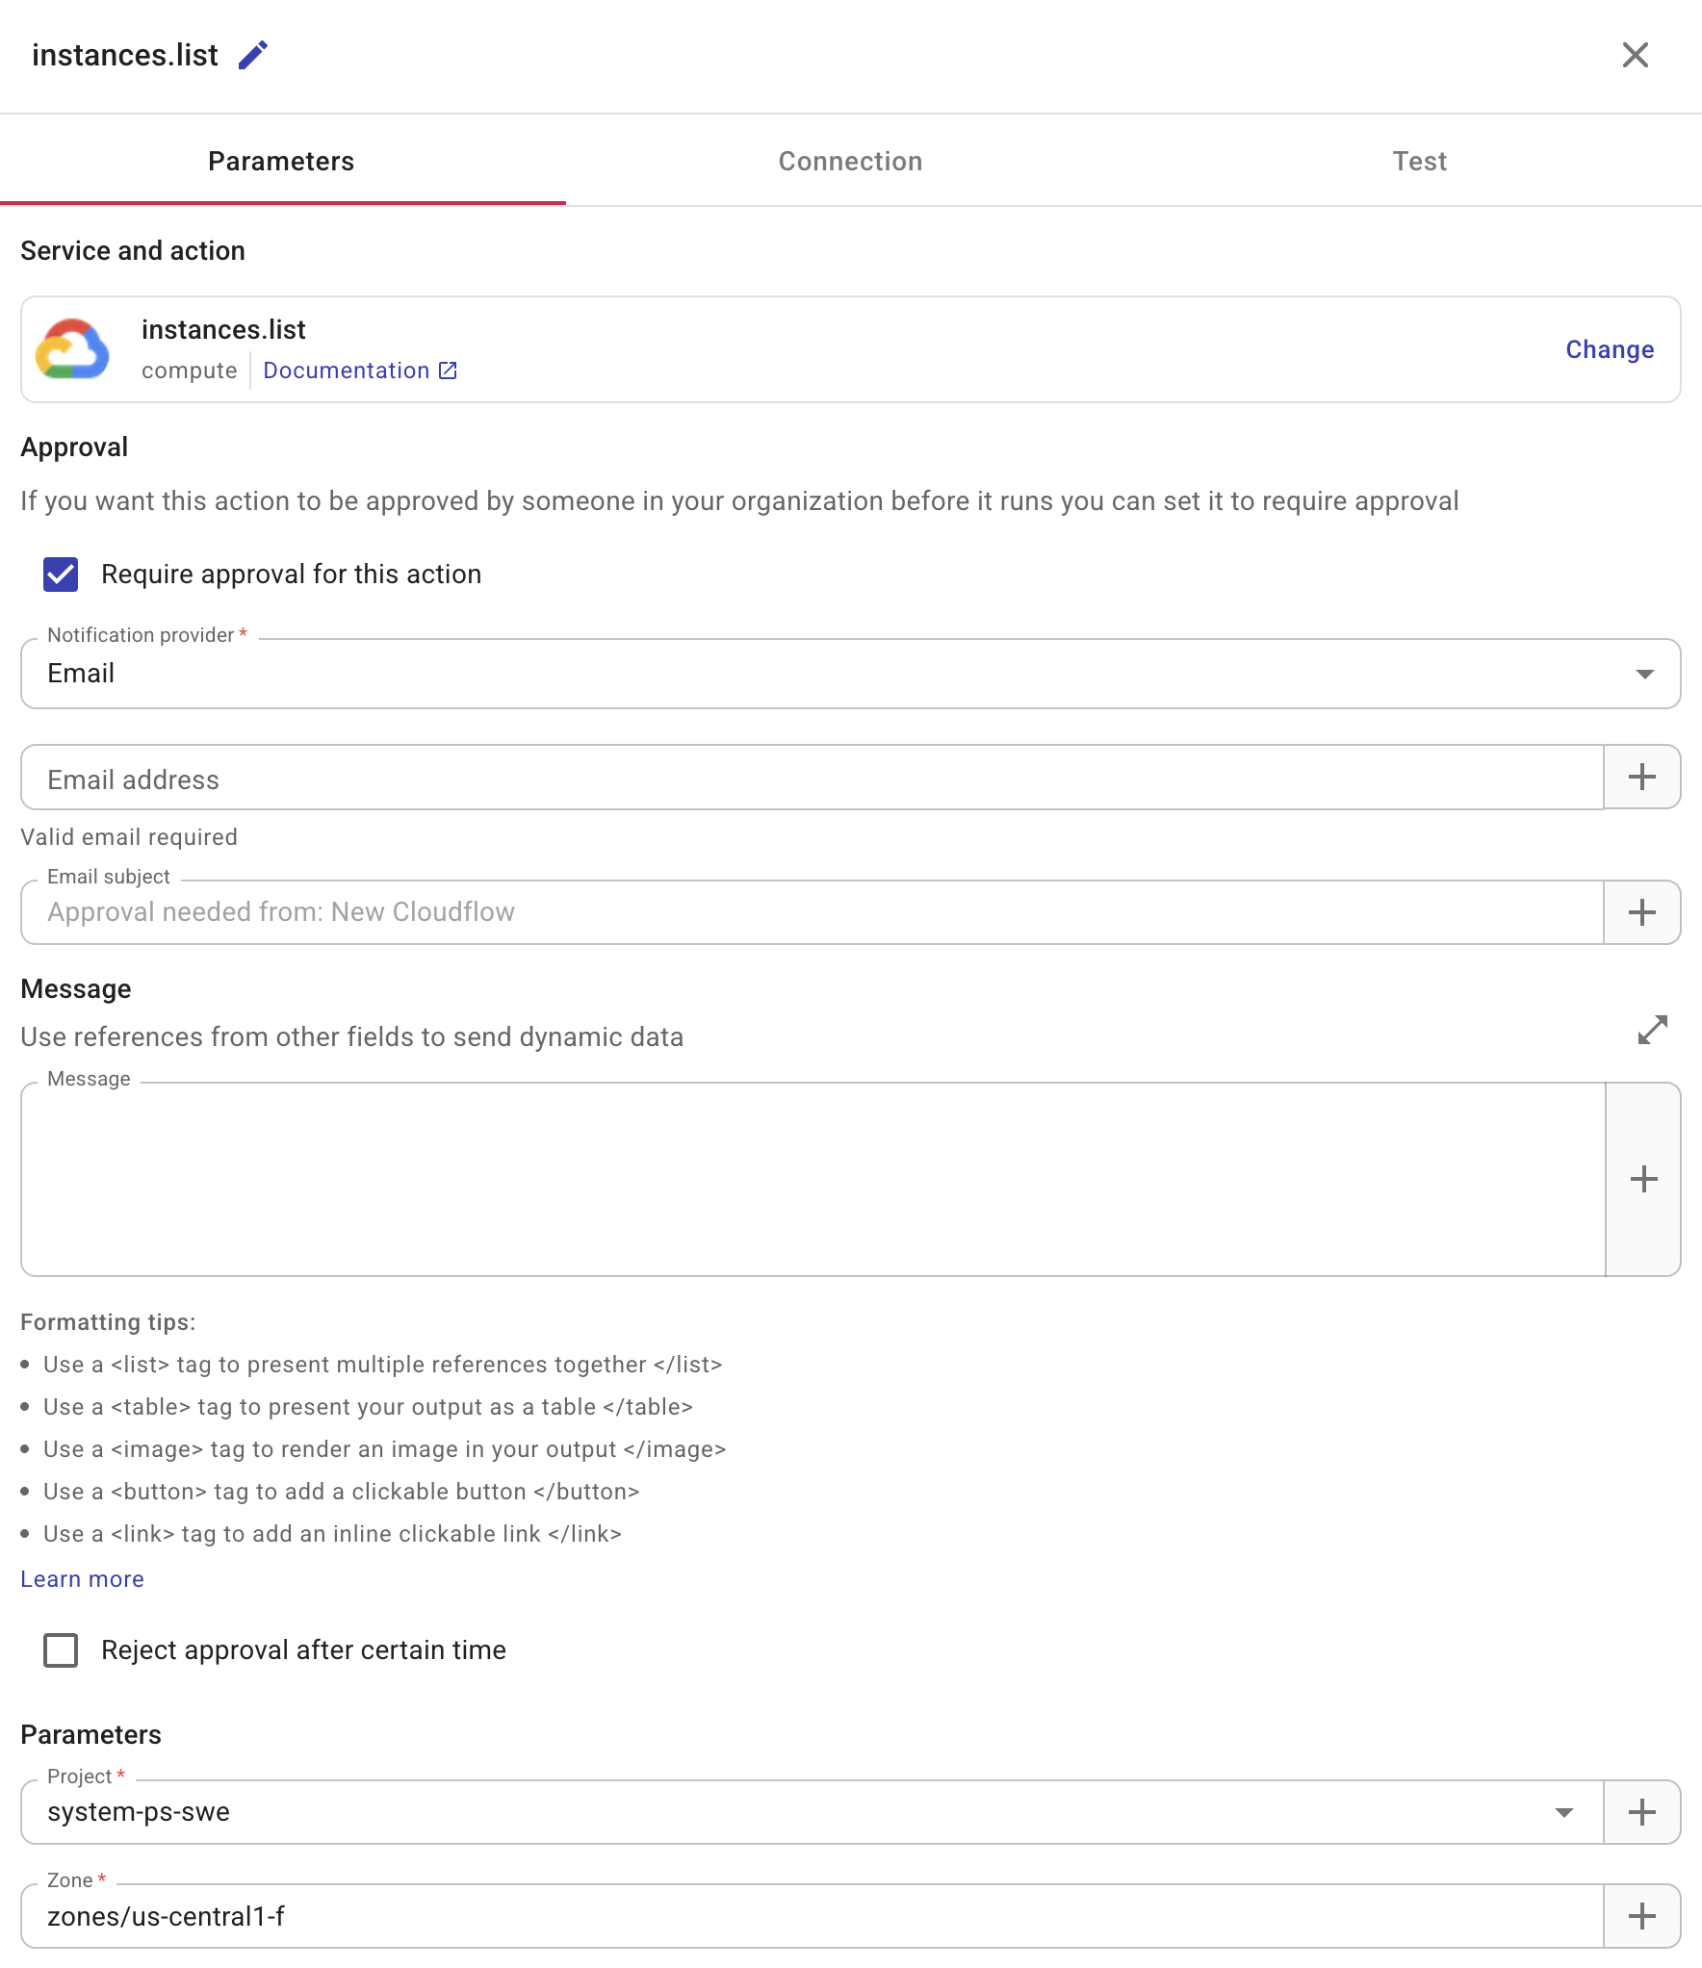Click the plus icon beside the Project field
The image size is (1702, 1968).
point(1640,1811)
